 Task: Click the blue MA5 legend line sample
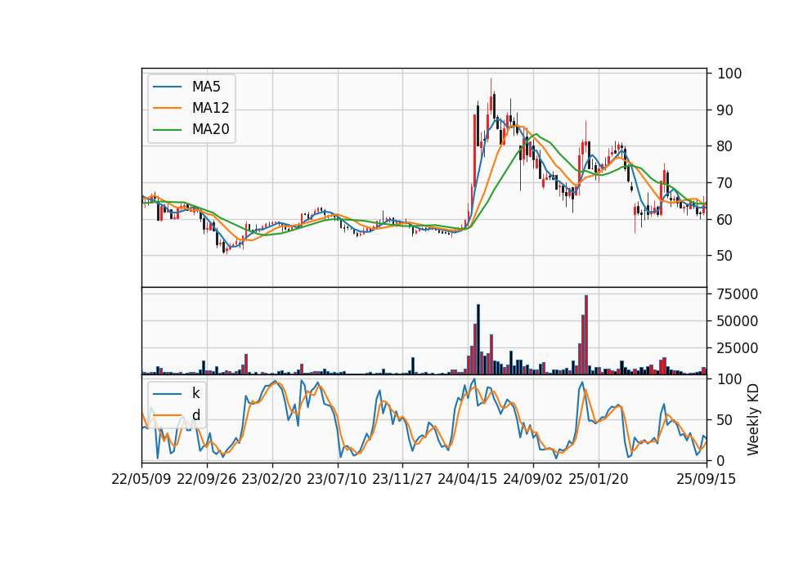(167, 87)
